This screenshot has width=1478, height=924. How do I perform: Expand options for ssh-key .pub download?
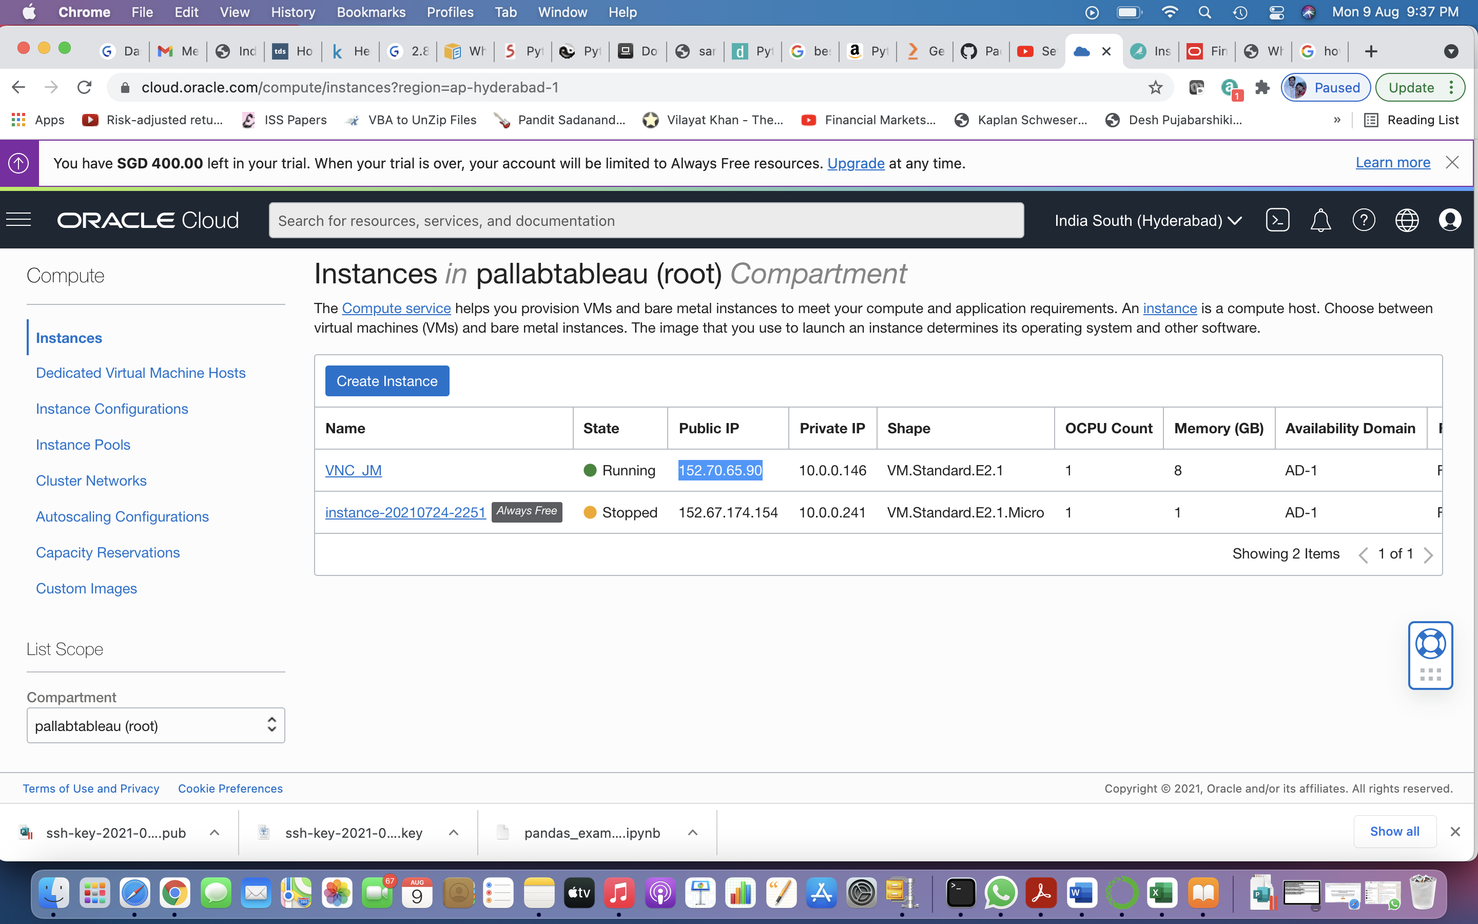coord(215,832)
